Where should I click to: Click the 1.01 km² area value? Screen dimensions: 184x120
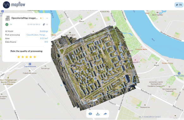pos(44,38)
